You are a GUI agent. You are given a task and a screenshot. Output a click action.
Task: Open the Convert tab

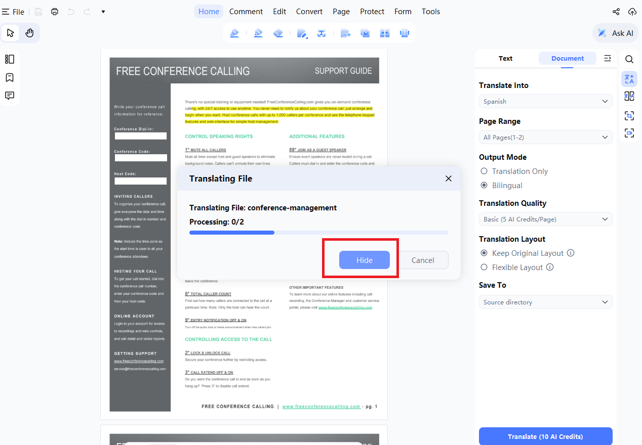click(309, 12)
